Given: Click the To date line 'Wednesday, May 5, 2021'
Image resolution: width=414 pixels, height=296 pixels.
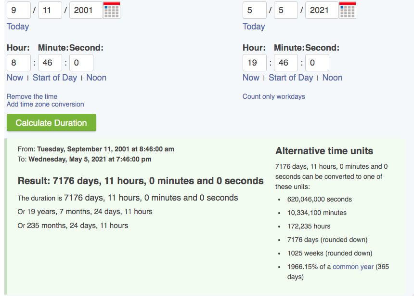Looking at the screenshot, I should [x=85, y=159].
